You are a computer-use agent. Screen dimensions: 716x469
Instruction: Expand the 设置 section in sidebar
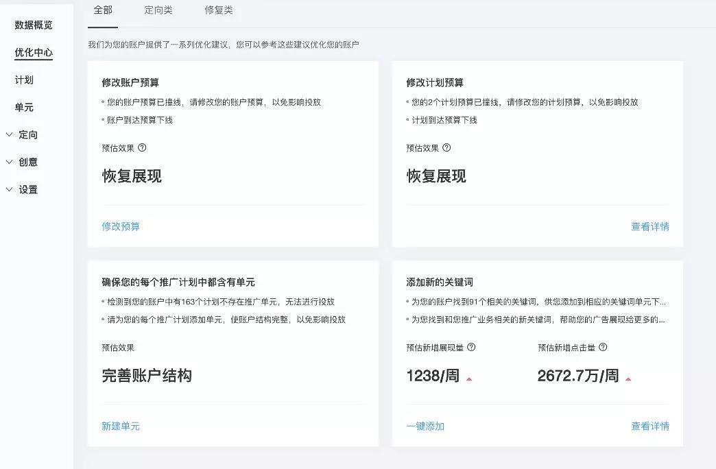29,189
